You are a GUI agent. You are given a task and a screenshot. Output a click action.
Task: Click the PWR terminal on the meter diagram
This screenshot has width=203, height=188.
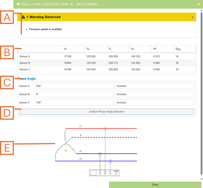[x=116, y=174]
